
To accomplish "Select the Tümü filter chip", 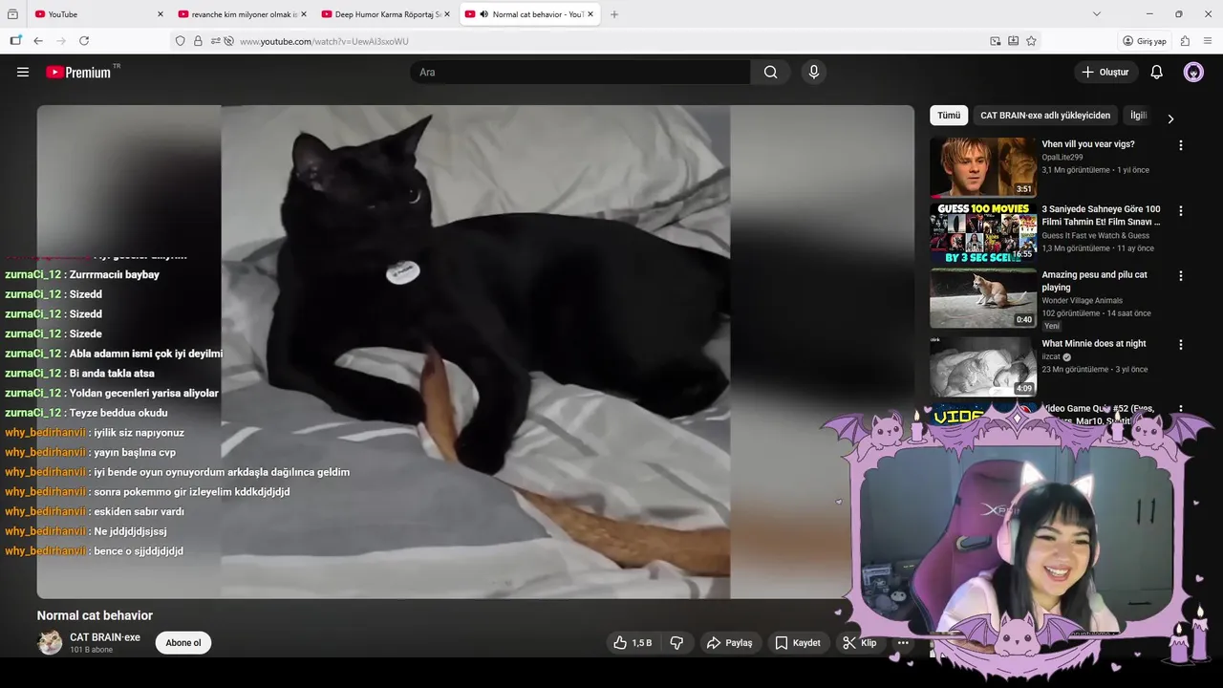I will click(949, 115).
